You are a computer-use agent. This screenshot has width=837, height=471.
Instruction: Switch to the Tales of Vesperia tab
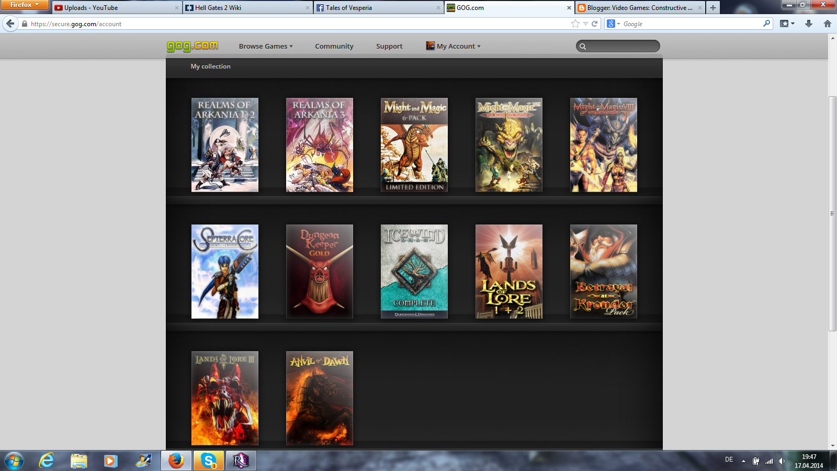tap(378, 8)
